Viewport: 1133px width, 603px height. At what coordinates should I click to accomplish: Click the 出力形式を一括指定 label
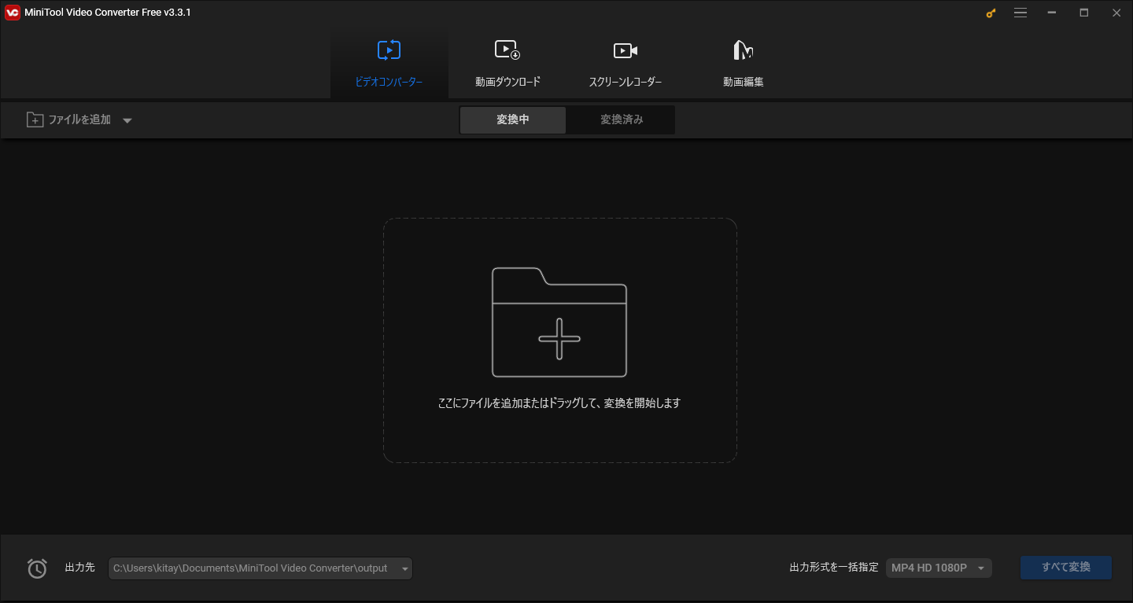[x=834, y=568]
